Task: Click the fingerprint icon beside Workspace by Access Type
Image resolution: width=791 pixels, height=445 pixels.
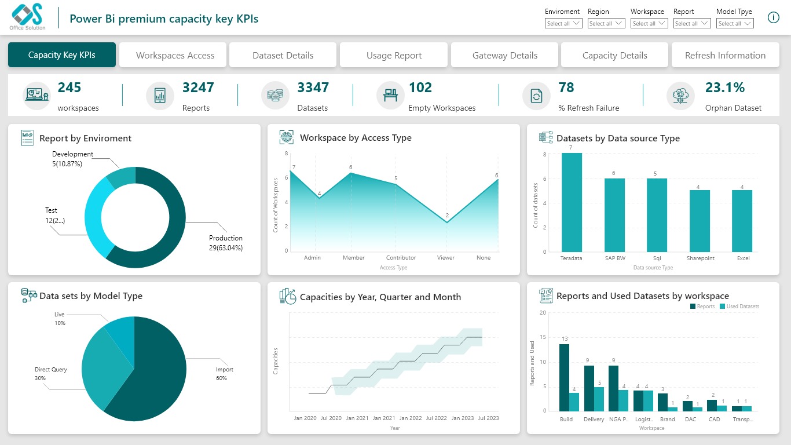Action: 287,137
